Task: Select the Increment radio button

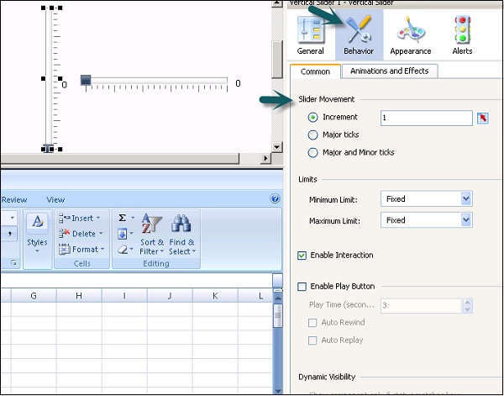Action: pos(313,118)
